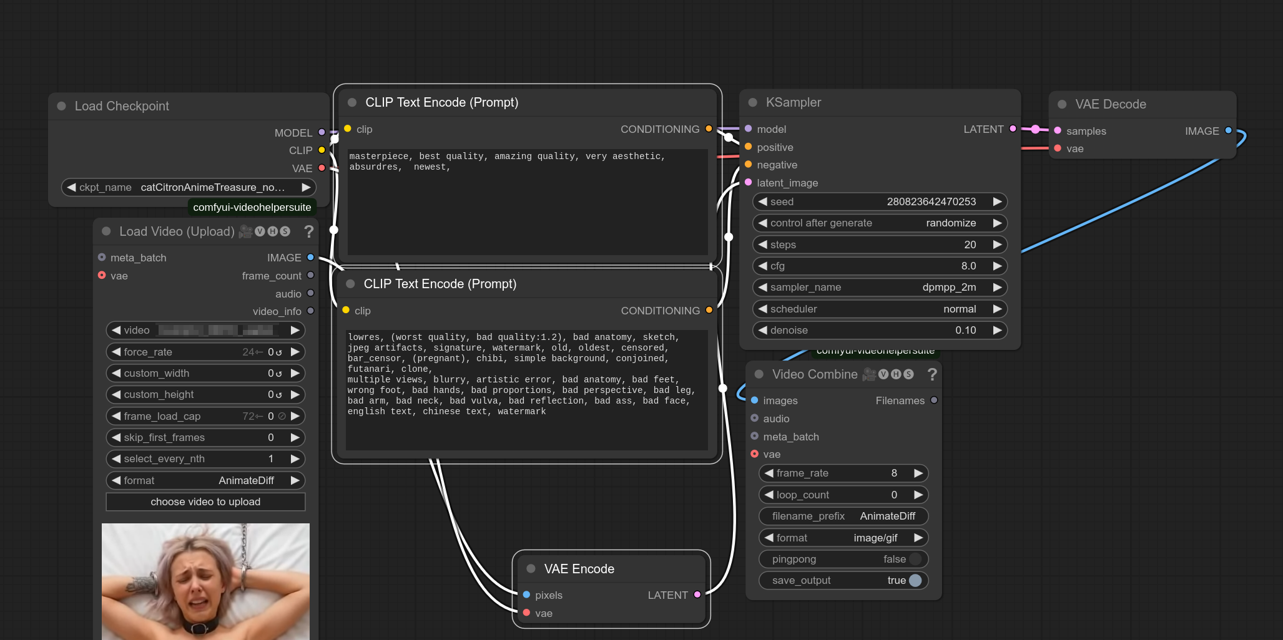Screen dimensions: 1283x640
Task: Click the IMAGE output port on VAE Decode
Action: (x=1228, y=130)
